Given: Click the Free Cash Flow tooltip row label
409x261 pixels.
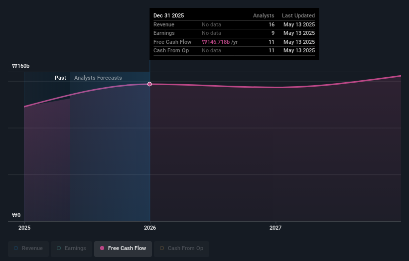Looking at the screenshot, I should (172, 42).
